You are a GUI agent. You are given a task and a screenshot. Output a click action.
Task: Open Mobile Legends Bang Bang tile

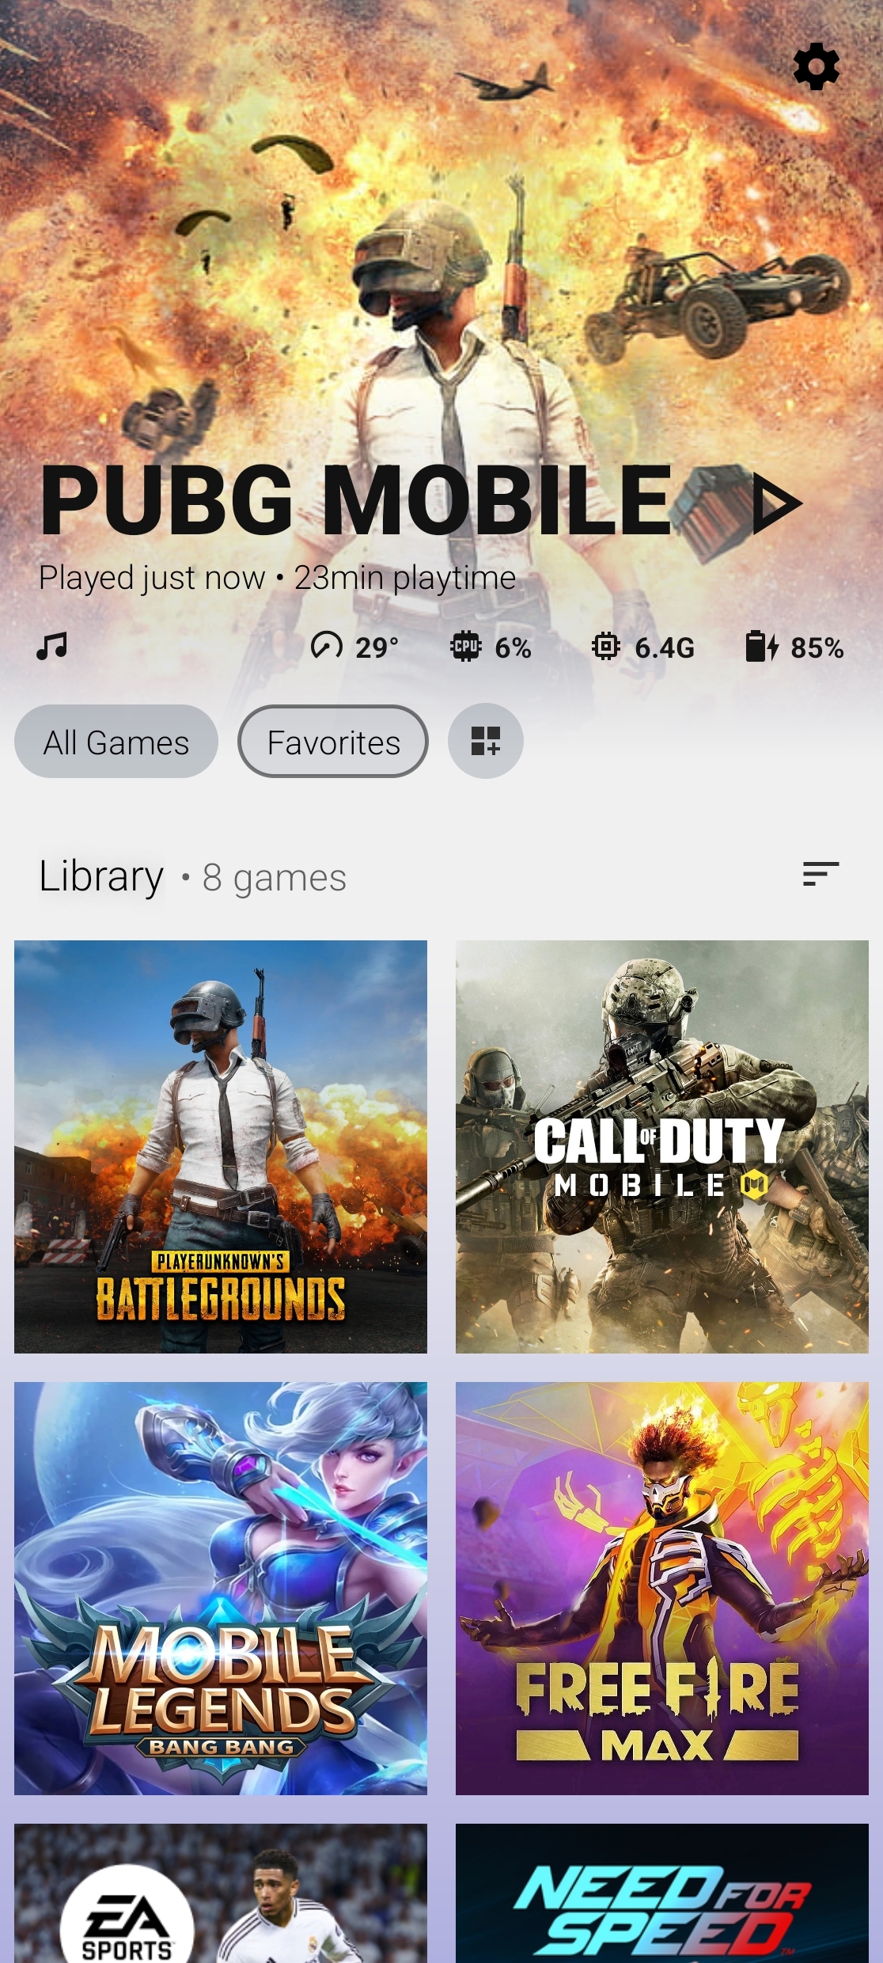(x=221, y=1589)
